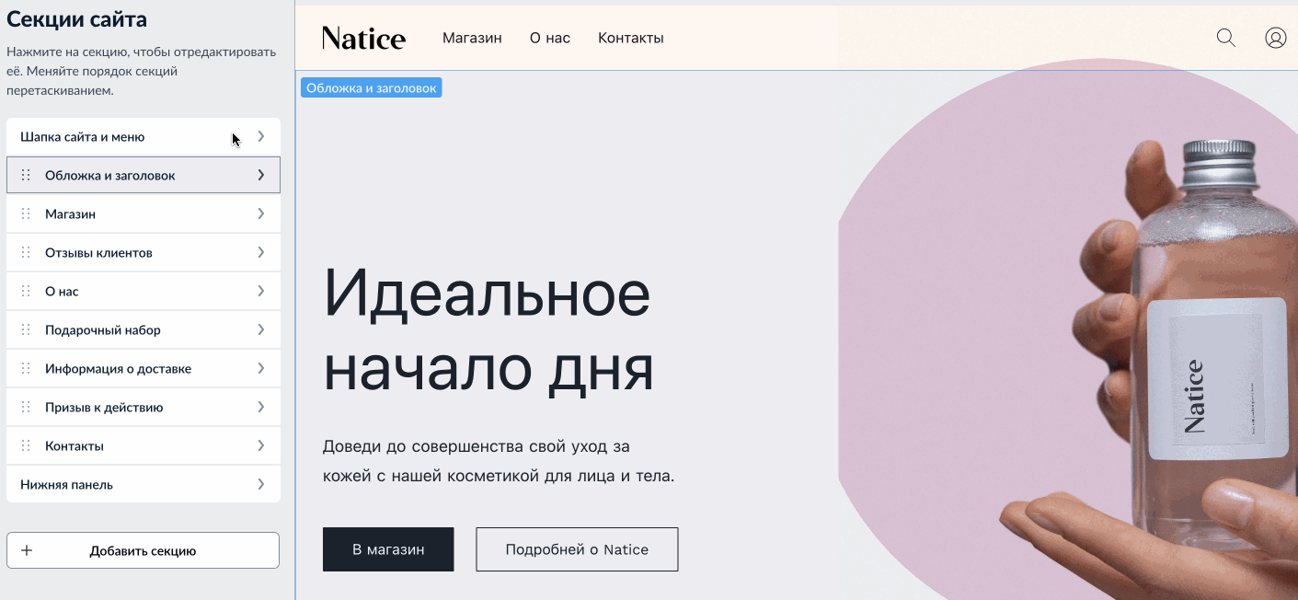Click drag handle beside Информация о доставке
Viewport: 1298px width, 600px height.
pyautogui.click(x=26, y=368)
